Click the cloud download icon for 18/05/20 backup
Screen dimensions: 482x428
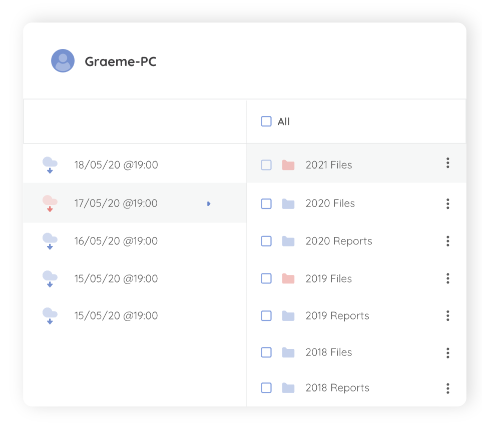tap(50, 164)
